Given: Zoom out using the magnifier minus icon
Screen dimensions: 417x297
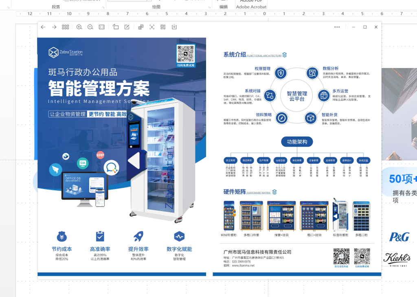Looking at the screenshot, I should click(90, 27).
